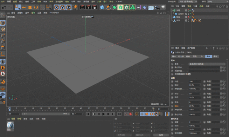229x137 pixels.
Task: Open the 柔体 type dropdown
Action: [207, 64]
